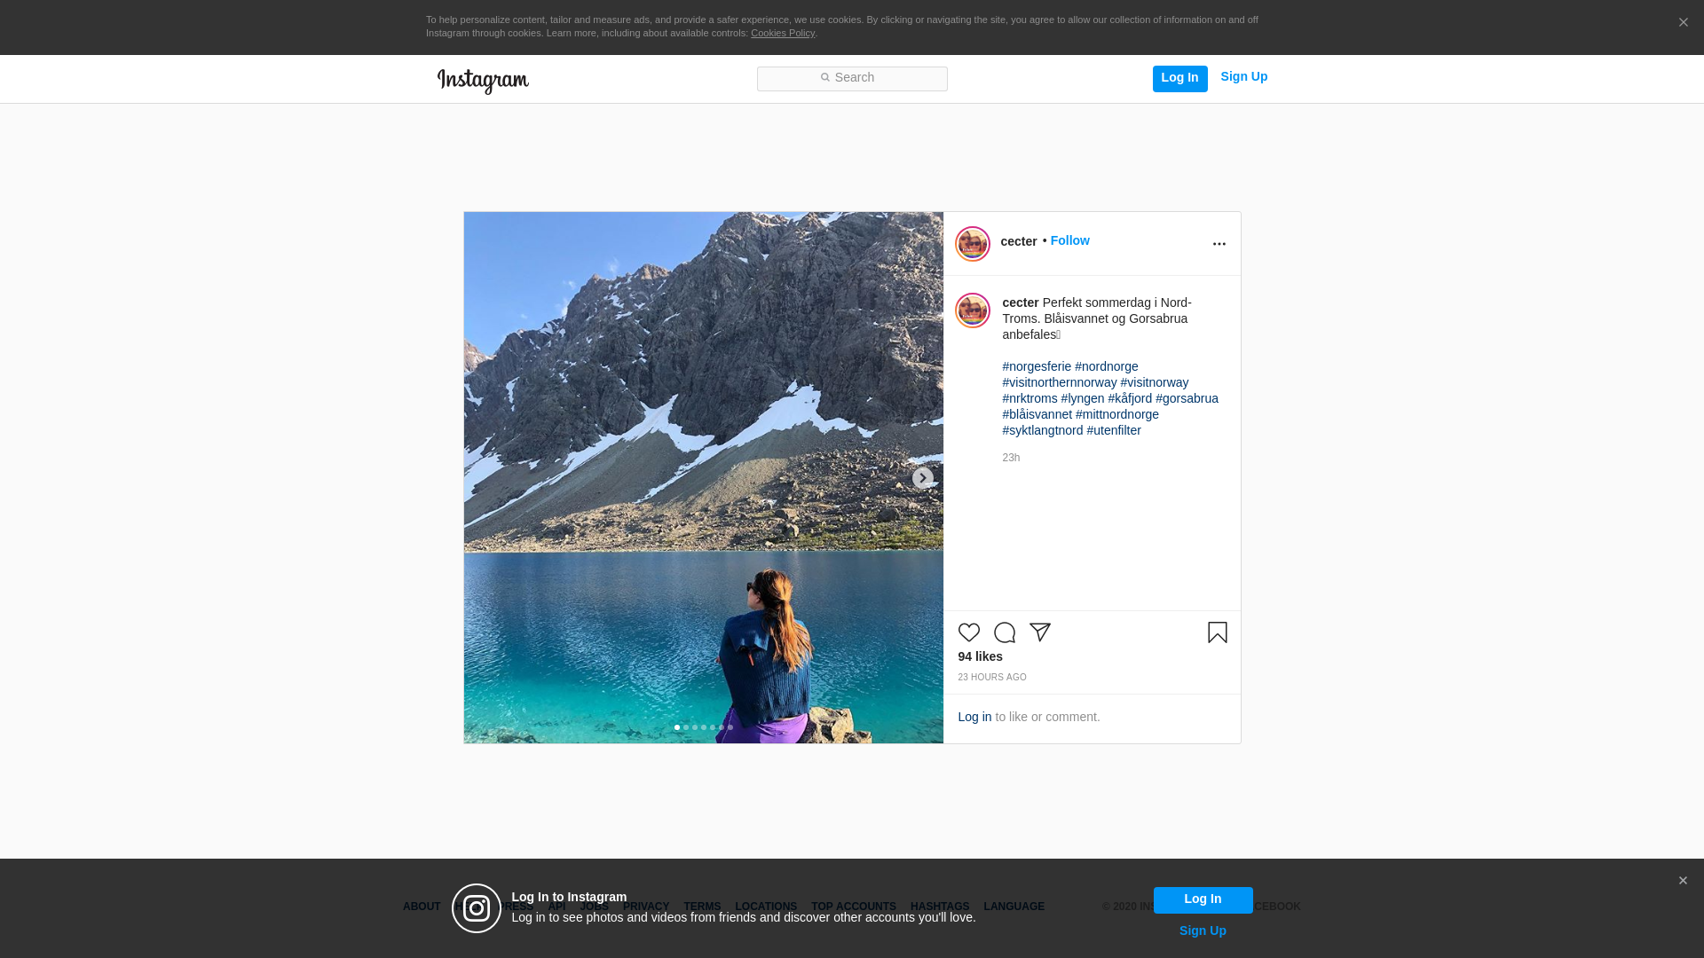Open the three-dot more options menu
1704x958 pixels.
click(x=1219, y=244)
